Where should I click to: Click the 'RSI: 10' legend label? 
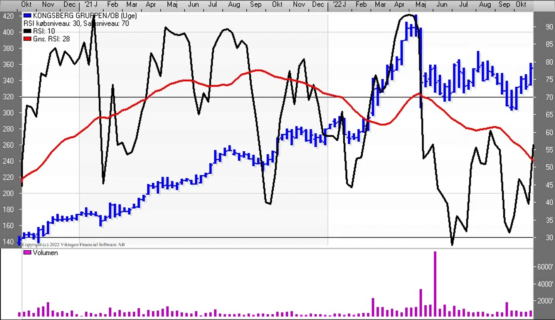point(44,31)
